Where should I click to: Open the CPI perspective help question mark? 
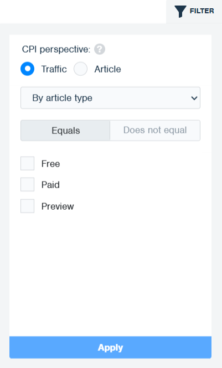(x=100, y=49)
